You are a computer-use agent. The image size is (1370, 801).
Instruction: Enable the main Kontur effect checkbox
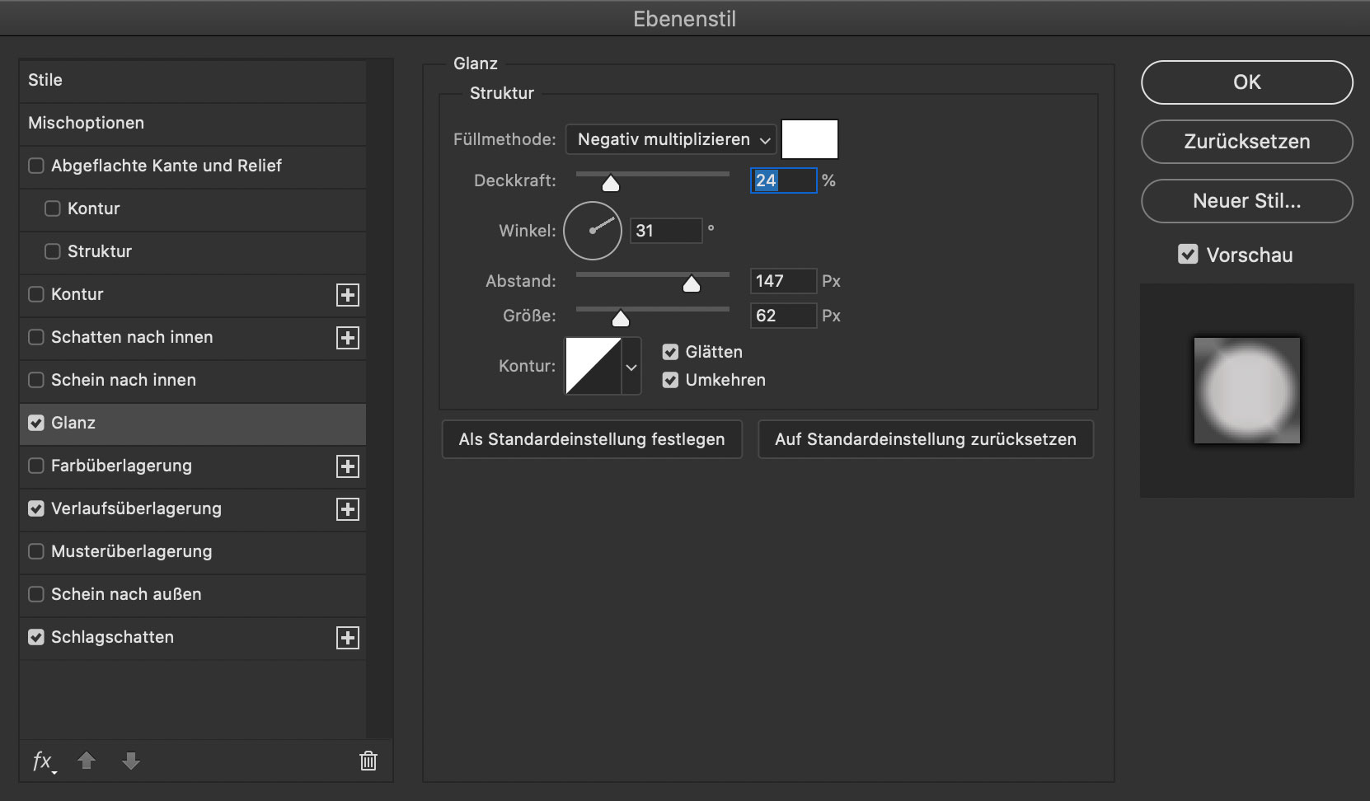(x=36, y=294)
